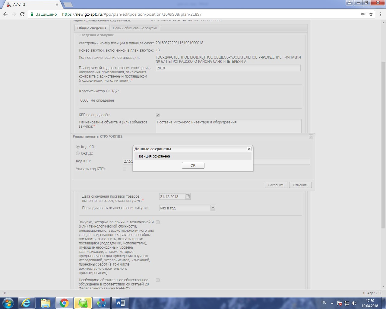Toggle the 'Указать код КТРУ' checkbox
The image size is (386, 309).
click(125, 169)
